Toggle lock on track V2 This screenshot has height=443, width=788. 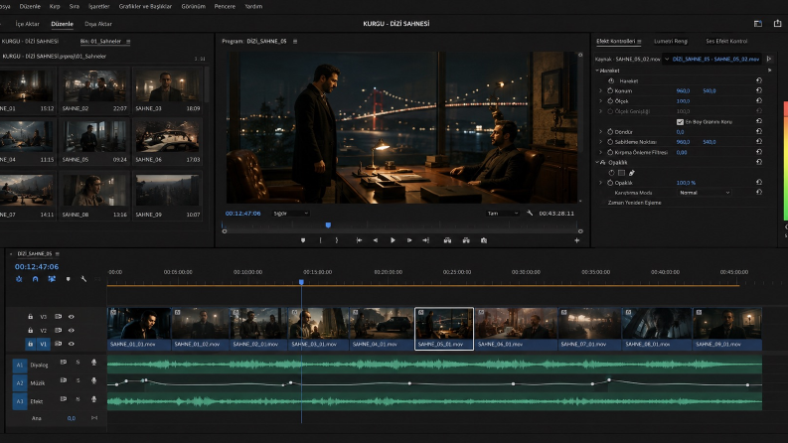click(30, 330)
